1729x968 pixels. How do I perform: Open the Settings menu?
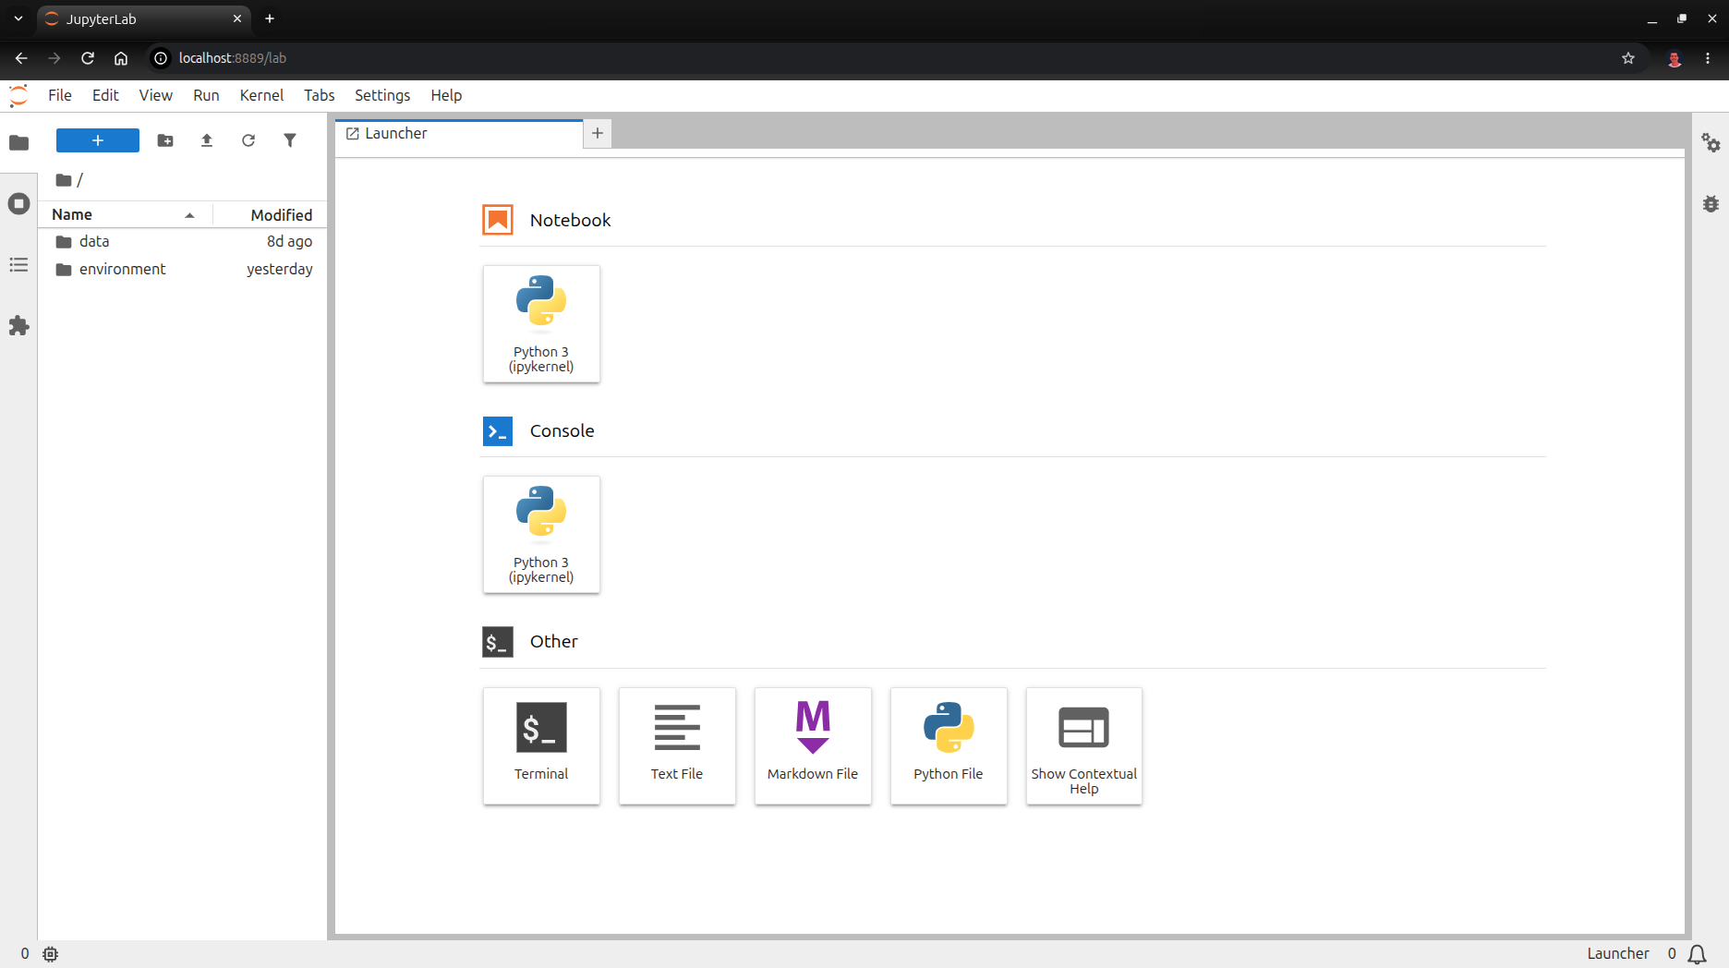point(382,95)
